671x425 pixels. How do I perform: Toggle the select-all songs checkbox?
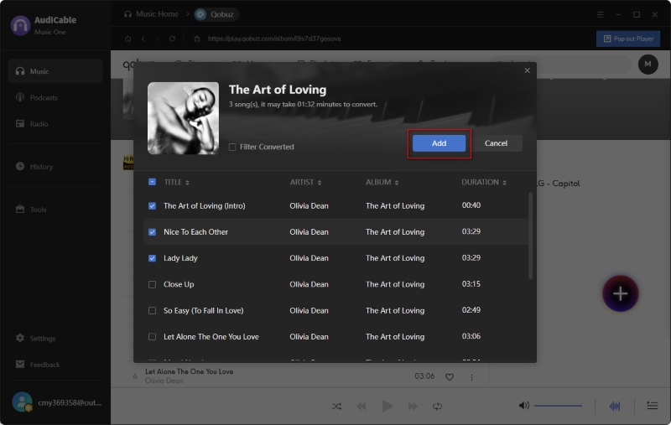[x=152, y=182]
